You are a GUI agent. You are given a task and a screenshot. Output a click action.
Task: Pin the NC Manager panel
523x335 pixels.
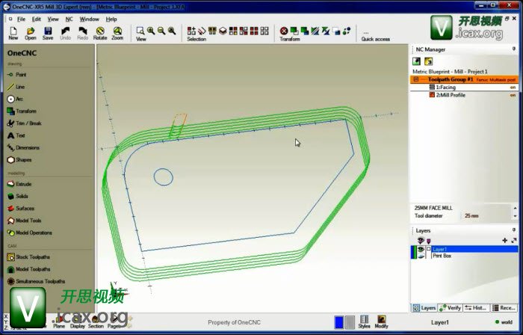[x=514, y=49]
